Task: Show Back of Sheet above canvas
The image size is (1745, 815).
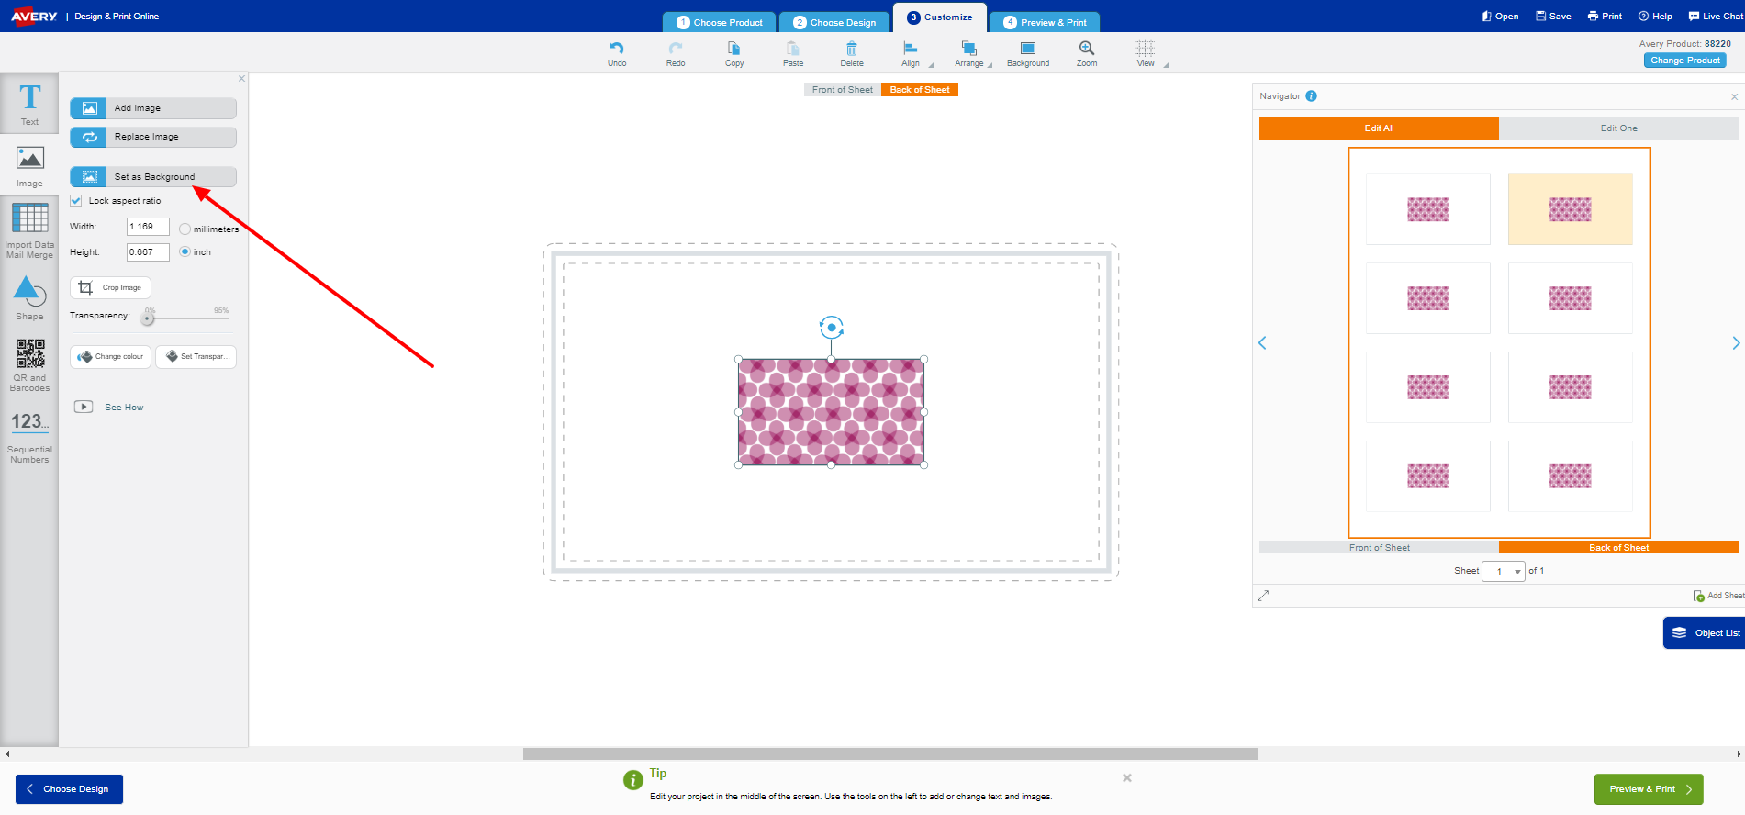Action: [919, 89]
